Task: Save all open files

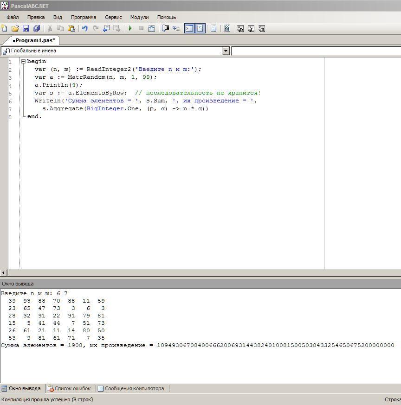Action: click(37, 28)
